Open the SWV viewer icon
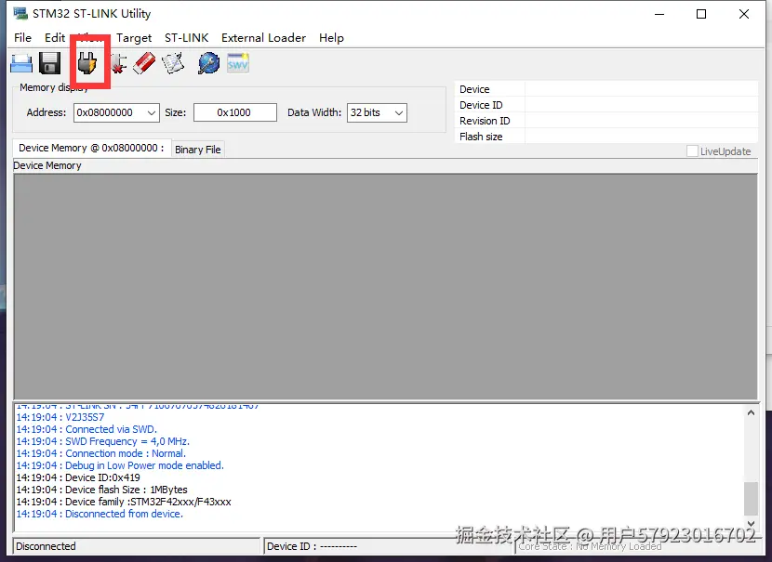 pyautogui.click(x=238, y=63)
